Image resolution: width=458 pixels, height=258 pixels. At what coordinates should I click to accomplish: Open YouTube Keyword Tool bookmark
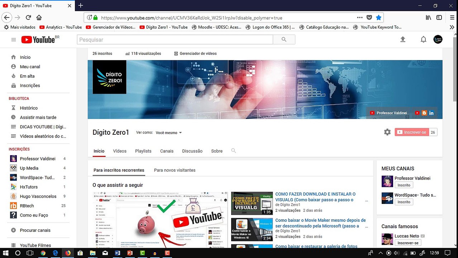(377, 27)
